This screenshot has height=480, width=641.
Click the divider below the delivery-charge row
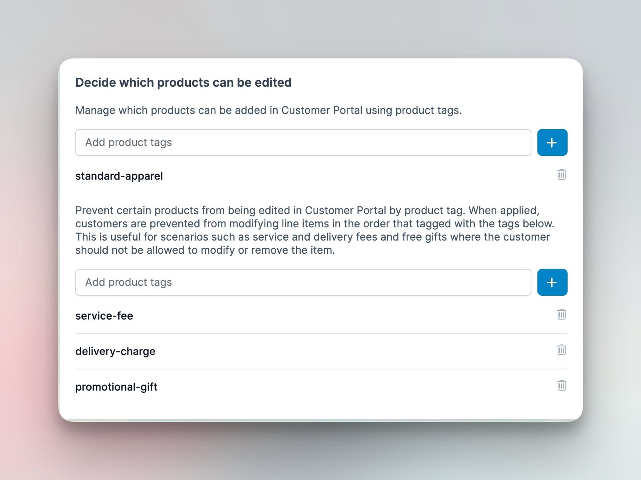pos(320,369)
